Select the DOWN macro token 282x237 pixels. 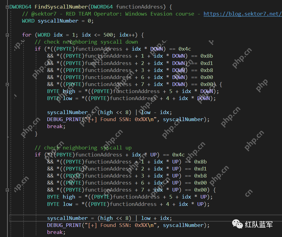(157, 48)
